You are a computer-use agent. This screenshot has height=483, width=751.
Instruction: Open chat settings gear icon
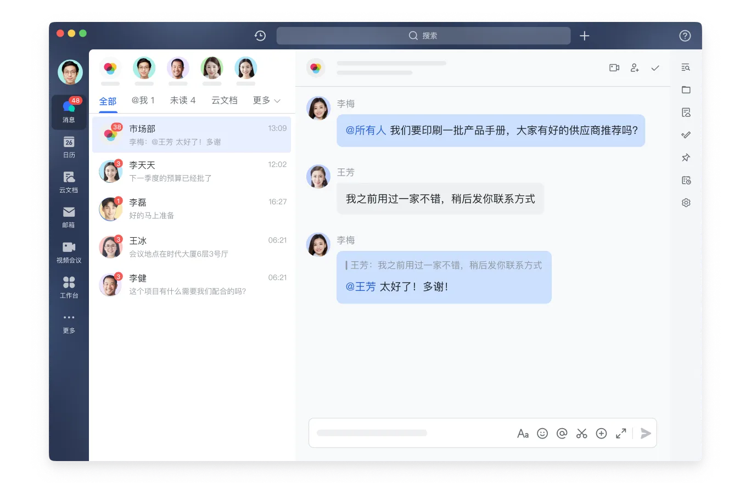[x=686, y=203]
